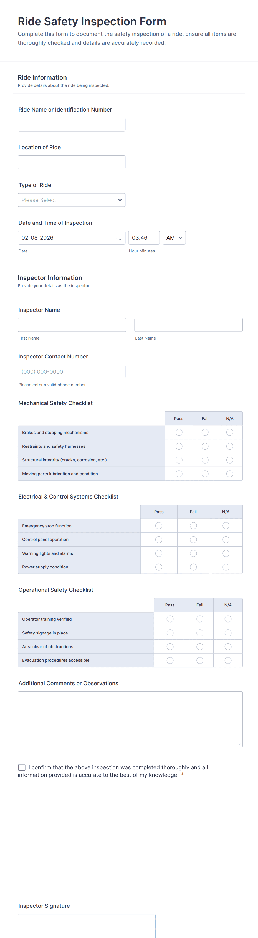Image resolution: width=258 pixels, height=938 pixels.
Task: Open the Type of Ride dropdown
Action: click(71, 200)
